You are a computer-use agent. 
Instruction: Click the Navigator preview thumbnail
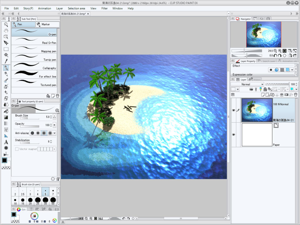pos(263,34)
